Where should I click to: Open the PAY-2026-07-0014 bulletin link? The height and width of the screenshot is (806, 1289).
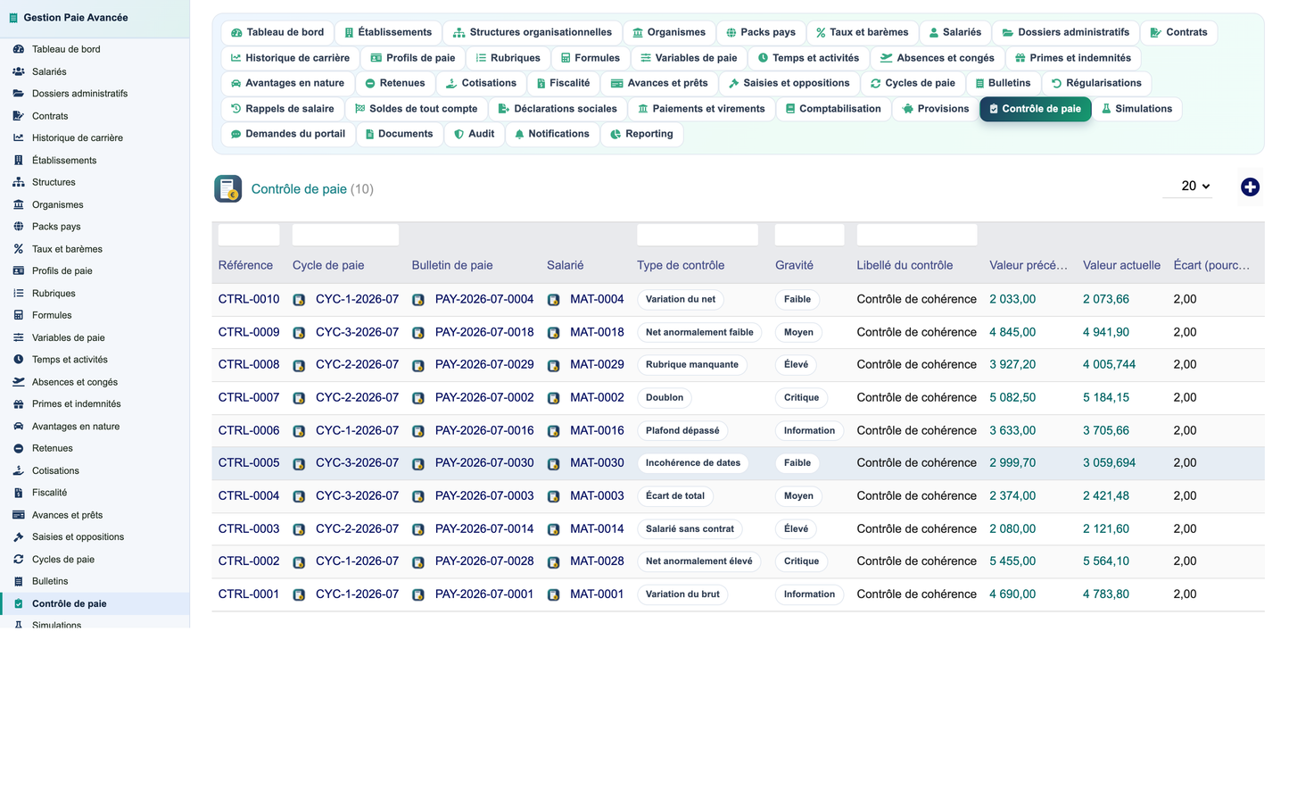point(484,528)
